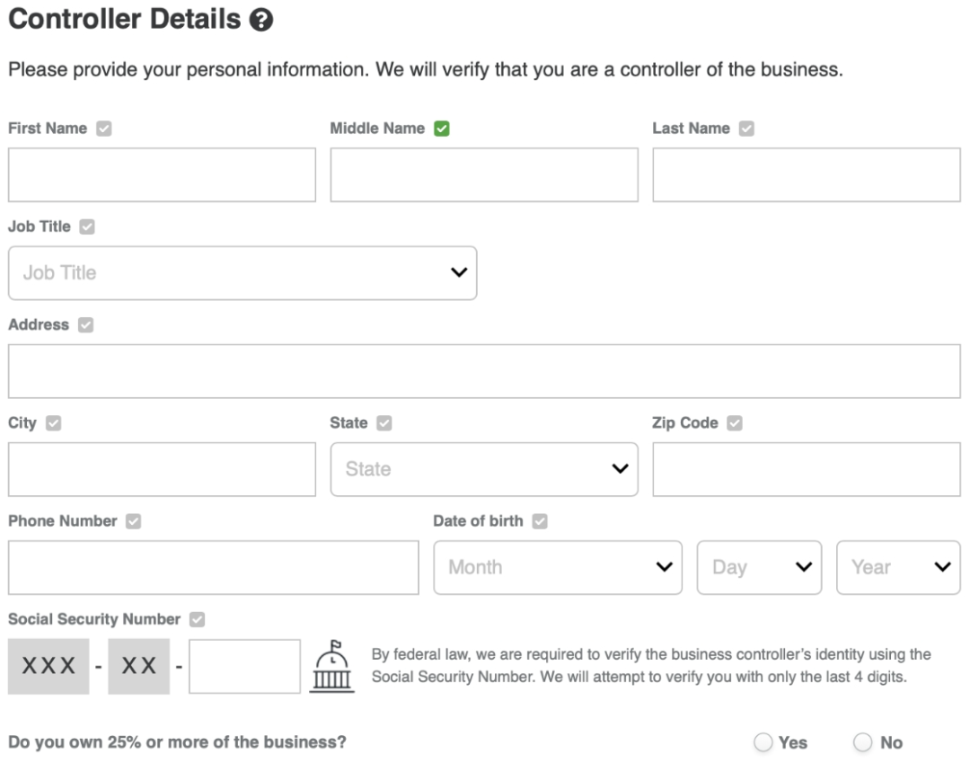Focus the Zip Code text box

[807, 469]
